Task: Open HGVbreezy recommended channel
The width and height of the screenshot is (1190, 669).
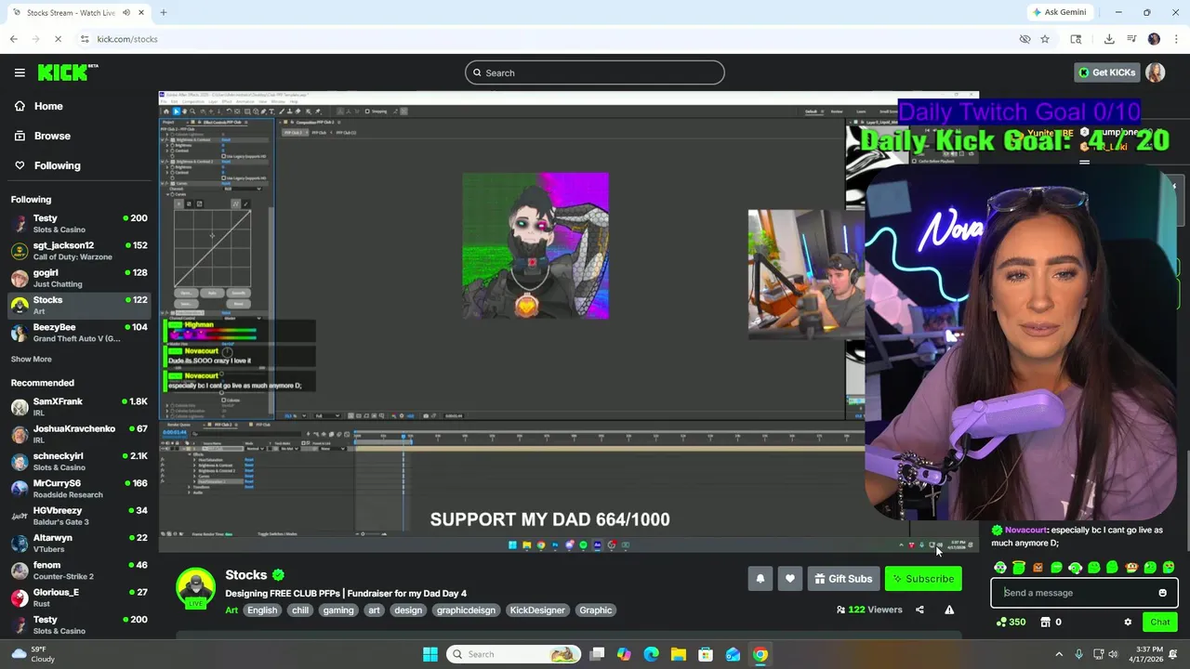Action: point(79,516)
